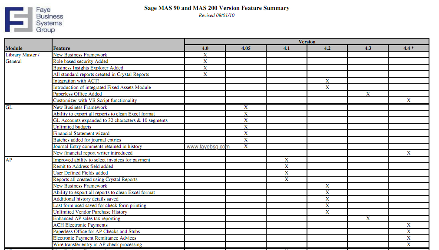The height and width of the screenshot is (250, 439).
Task: Click the Enhanced AP sales tax reporting cell
Action: click(x=118, y=218)
